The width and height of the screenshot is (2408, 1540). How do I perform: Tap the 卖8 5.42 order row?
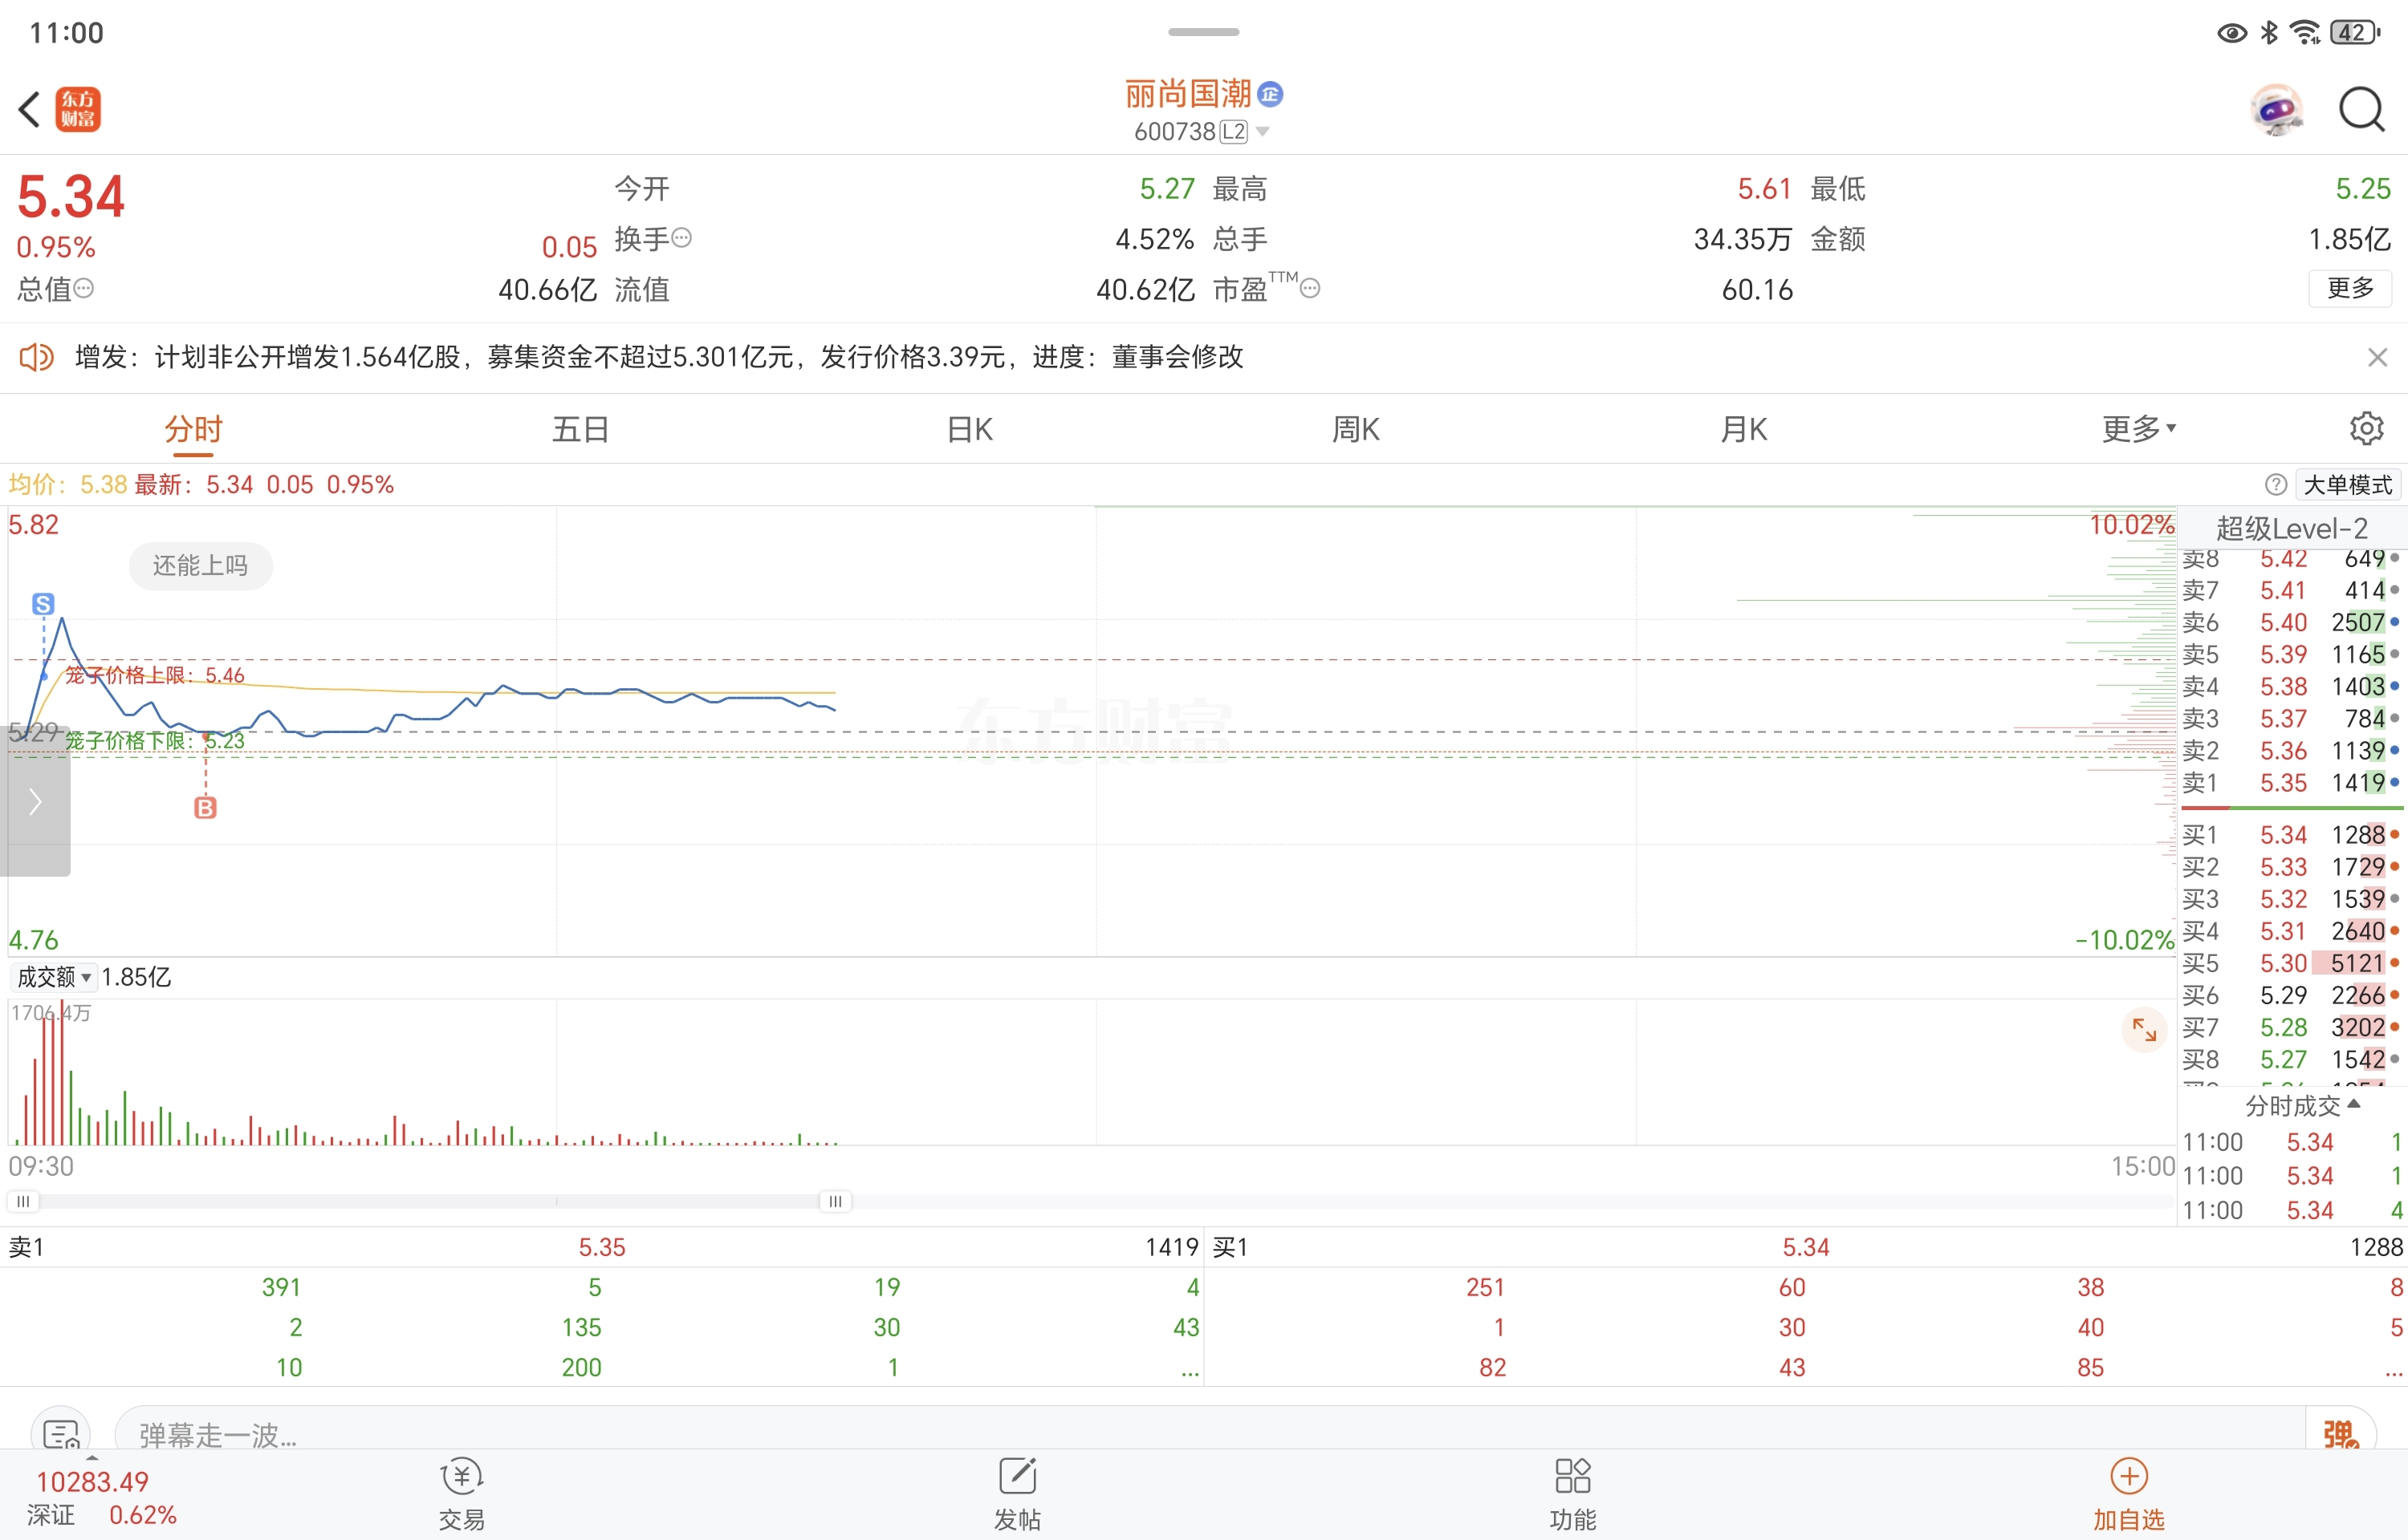point(2291,558)
